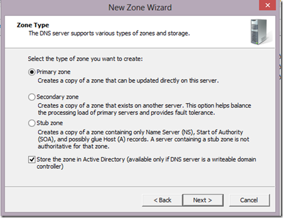Select the Primary zone radio button

click(x=32, y=72)
